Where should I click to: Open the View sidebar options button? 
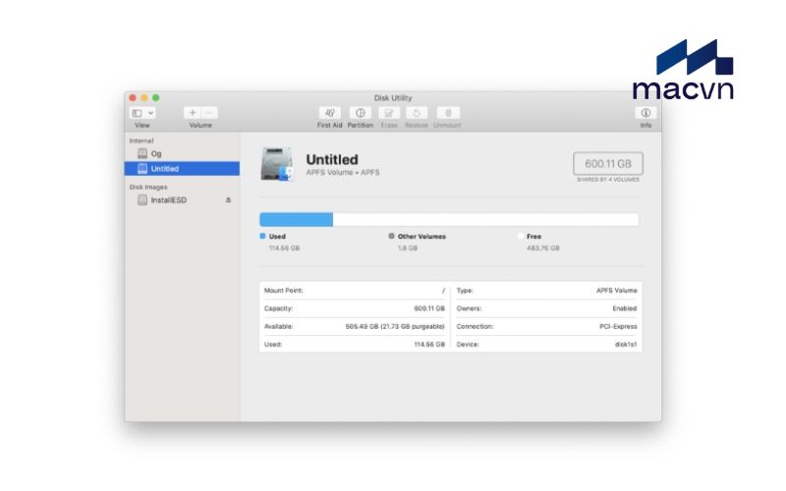click(x=137, y=113)
